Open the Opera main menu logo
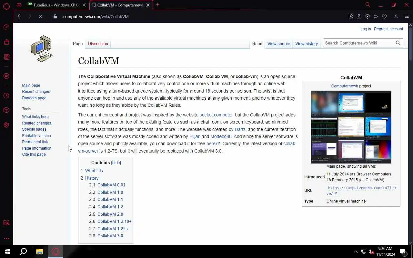This screenshot has width=413, height=258. [6, 6]
